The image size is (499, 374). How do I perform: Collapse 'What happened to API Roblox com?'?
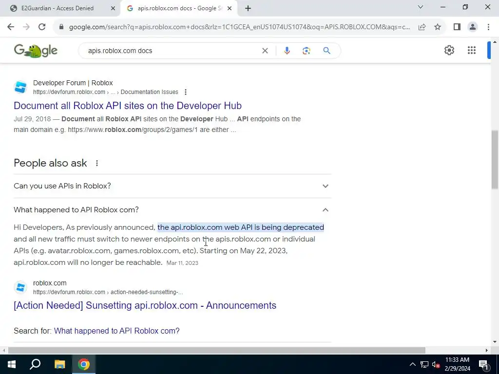173,210
